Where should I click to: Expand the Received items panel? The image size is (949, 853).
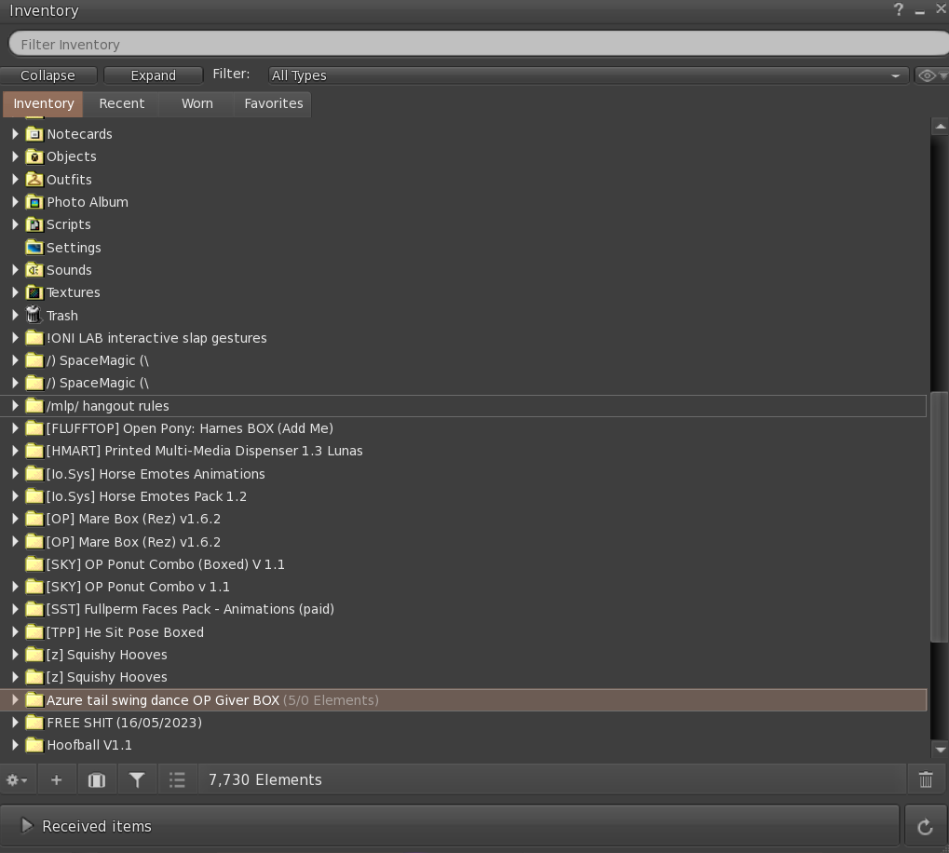tap(27, 825)
